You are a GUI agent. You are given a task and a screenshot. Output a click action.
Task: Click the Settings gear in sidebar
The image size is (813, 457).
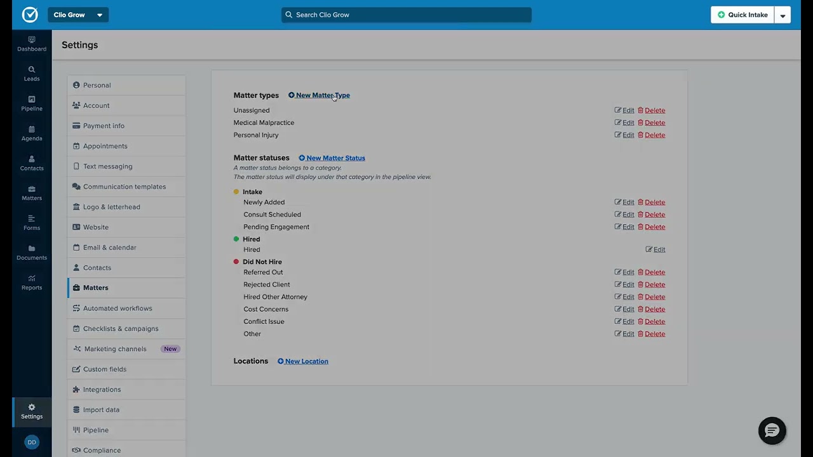tap(32, 411)
